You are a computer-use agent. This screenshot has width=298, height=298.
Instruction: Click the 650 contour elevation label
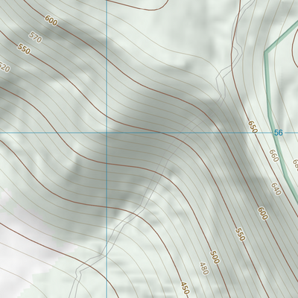(253, 127)
